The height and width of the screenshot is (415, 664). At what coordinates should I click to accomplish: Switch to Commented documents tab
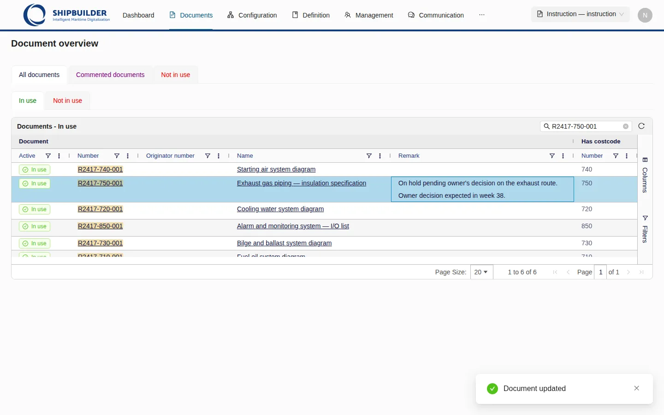pos(110,75)
